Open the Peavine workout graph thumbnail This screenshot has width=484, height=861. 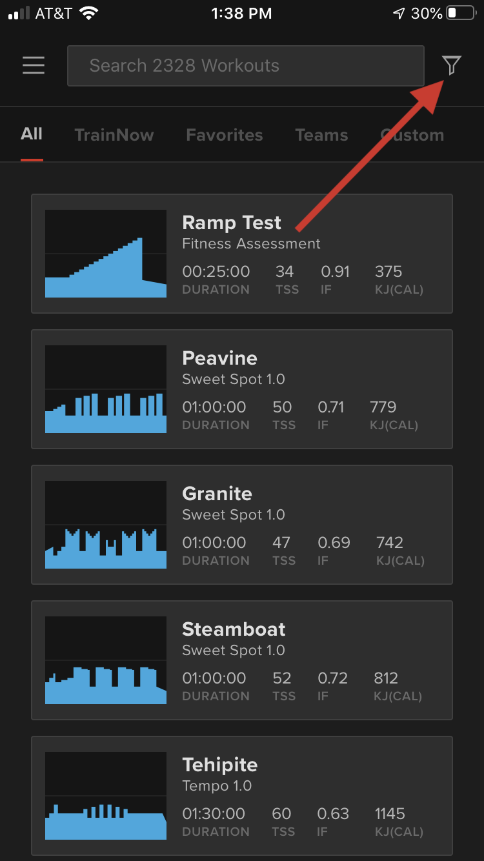click(106, 389)
